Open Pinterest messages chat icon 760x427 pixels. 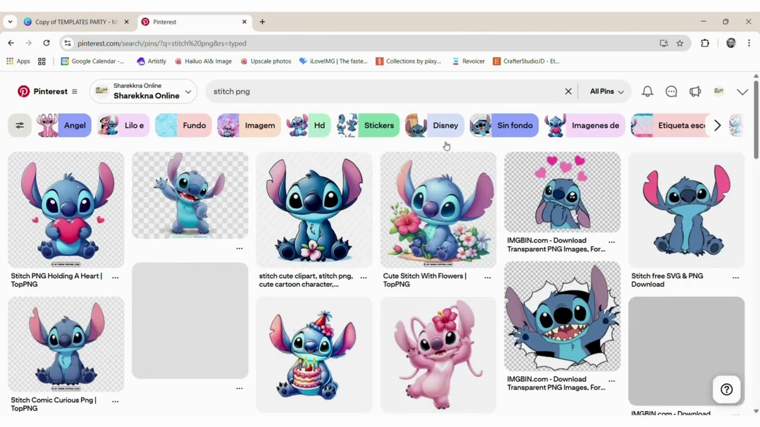click(x=671, y=91)
